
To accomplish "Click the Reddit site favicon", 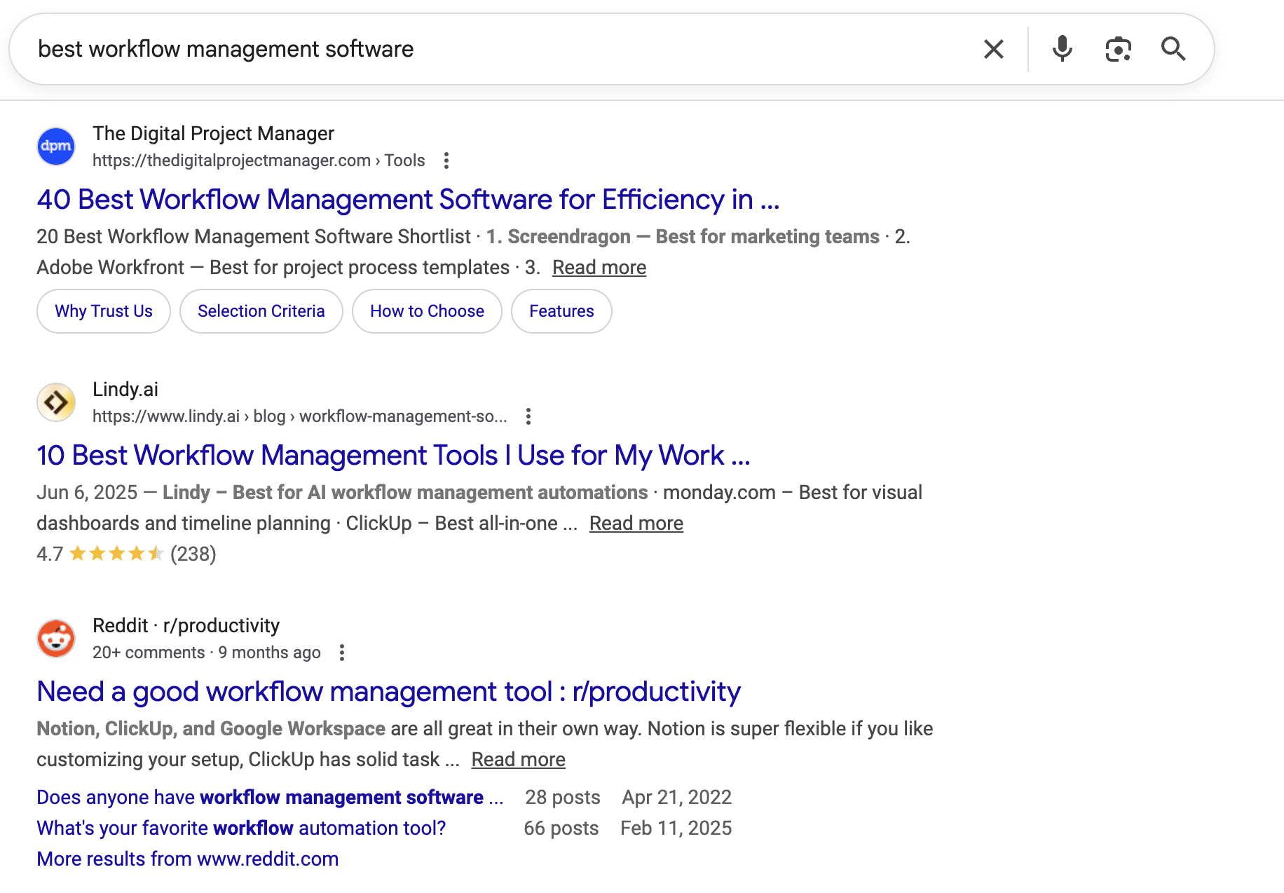I will click(x=56, y=639).
